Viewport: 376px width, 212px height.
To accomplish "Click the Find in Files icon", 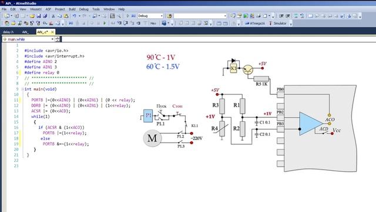I will 112,16.
